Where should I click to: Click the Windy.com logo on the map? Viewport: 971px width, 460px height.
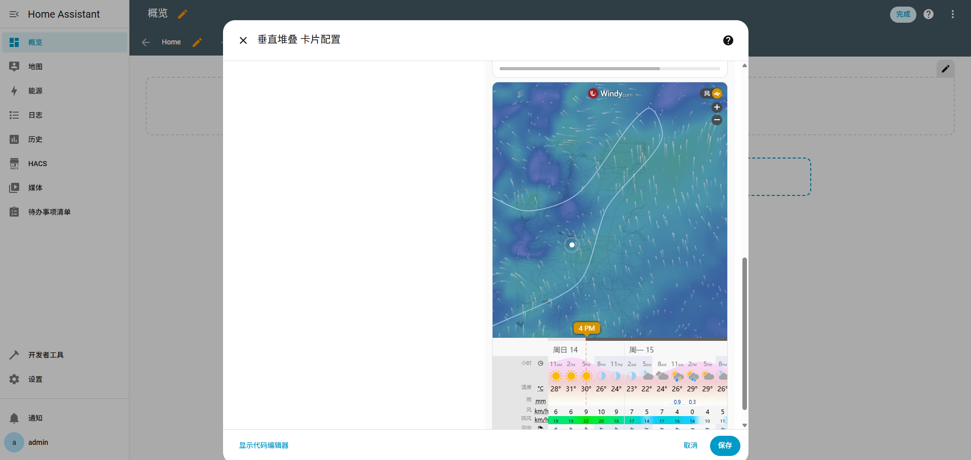tap(609, 93)
